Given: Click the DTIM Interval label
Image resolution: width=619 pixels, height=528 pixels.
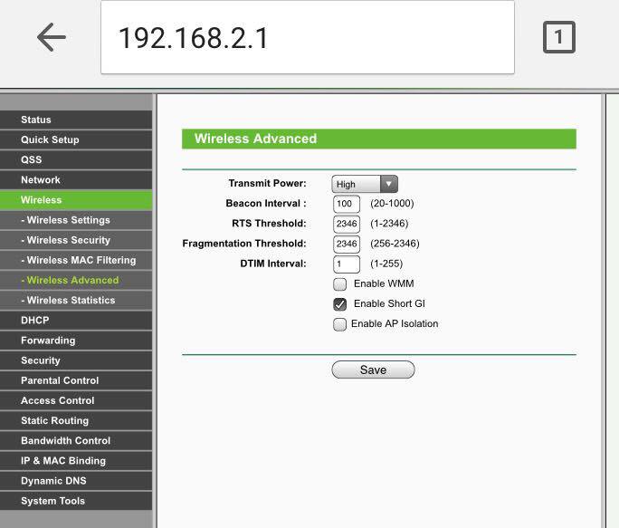Looking at the screenshot, I should point(273,264).
